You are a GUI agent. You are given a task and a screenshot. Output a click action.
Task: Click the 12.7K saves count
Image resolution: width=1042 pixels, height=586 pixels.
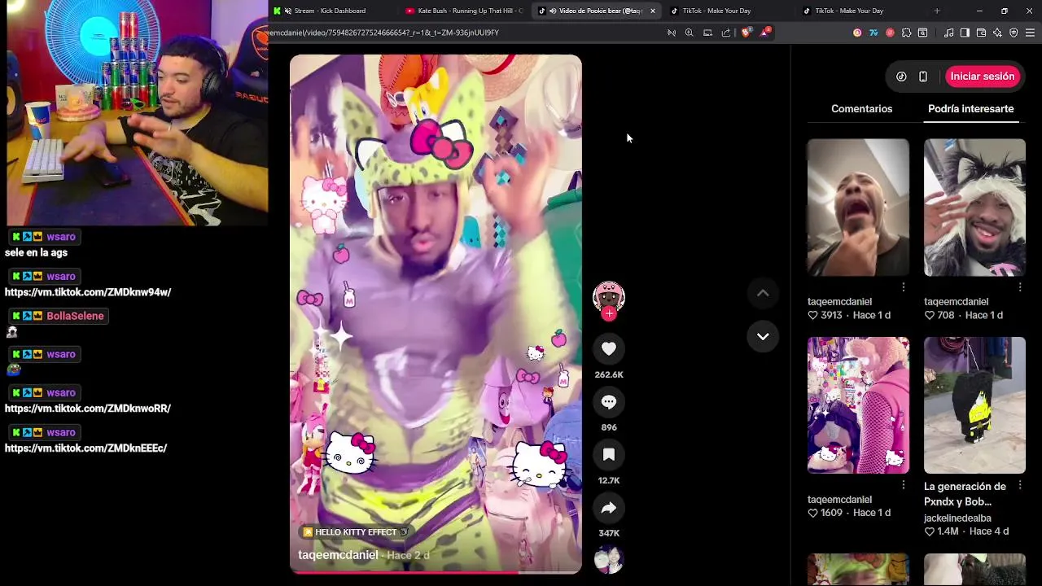point(609,480)
